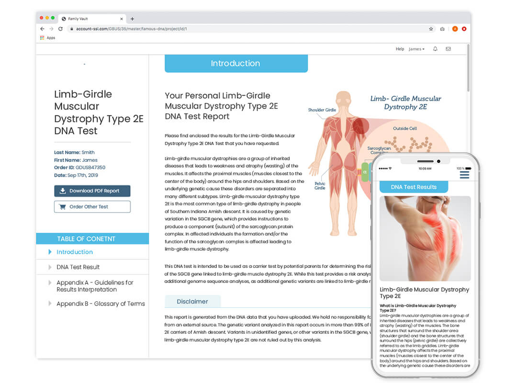
Task: Open the hamburger menu on phone screen
Action: [464, 175]
